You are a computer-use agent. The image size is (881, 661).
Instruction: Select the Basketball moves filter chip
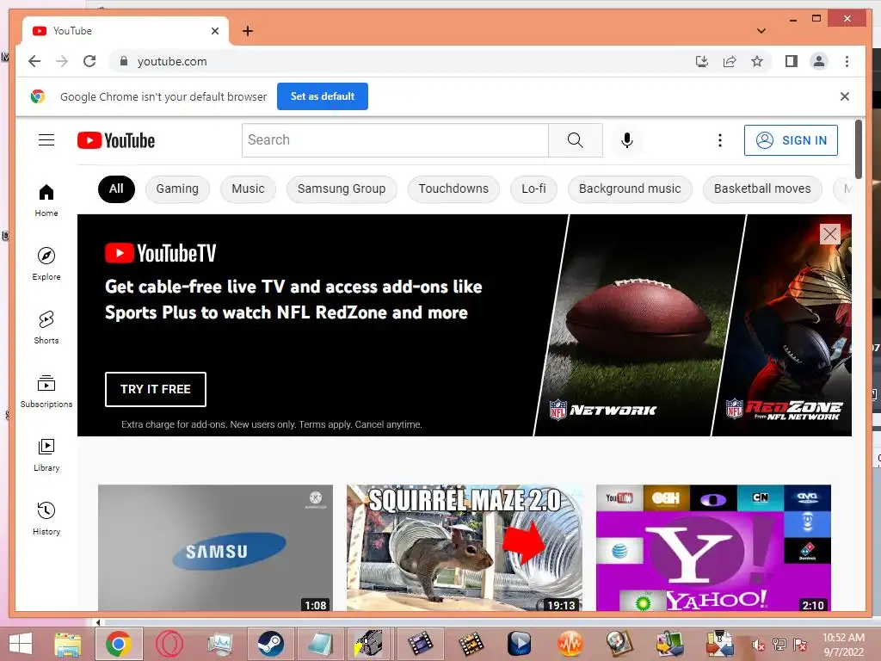762,188
